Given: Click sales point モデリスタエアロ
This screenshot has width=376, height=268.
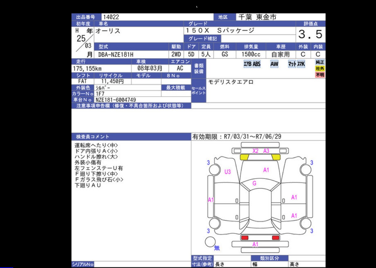Looking at the screenshot, I should [231, 82].
